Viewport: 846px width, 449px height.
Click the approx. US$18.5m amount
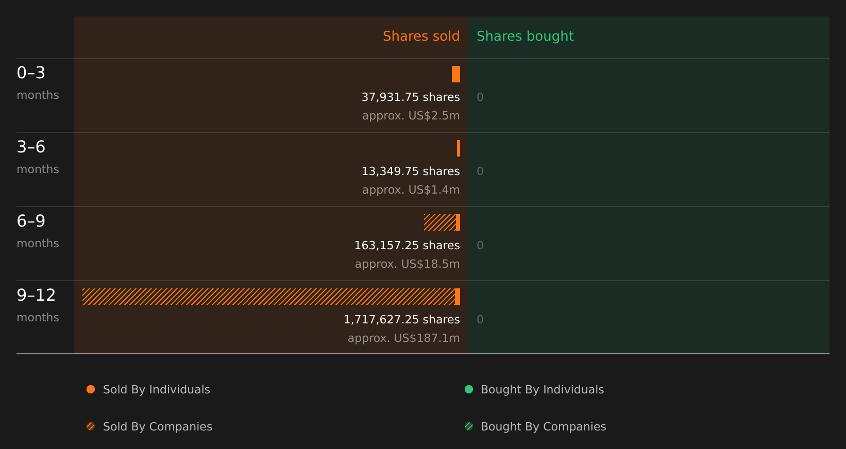(x=407, y=264)
